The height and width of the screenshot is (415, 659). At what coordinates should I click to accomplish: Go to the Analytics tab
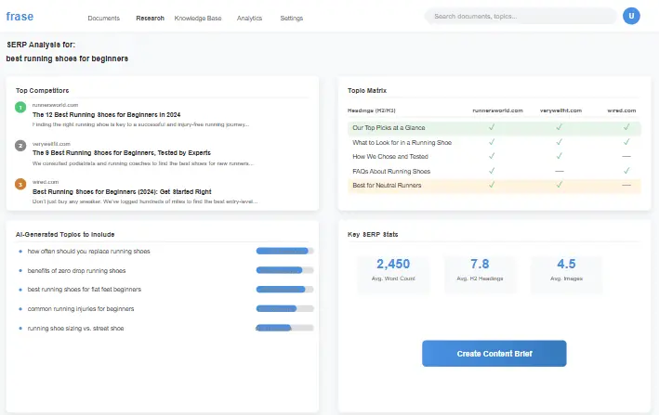tap(249, 18)
